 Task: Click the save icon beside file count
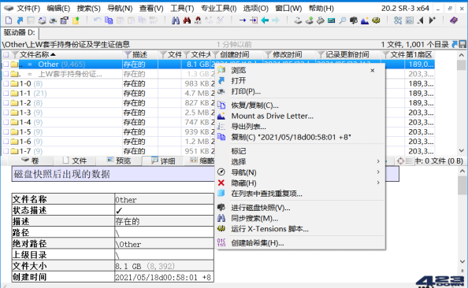462,44
